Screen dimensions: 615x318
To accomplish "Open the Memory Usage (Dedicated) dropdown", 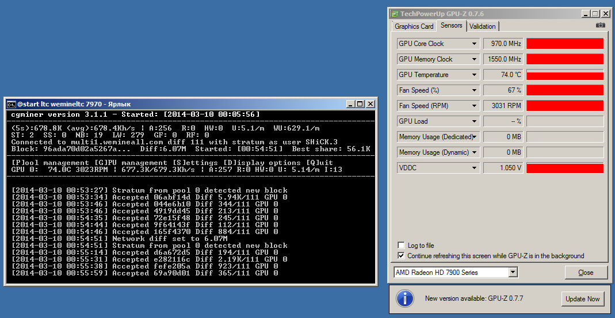I will point(474,137).
